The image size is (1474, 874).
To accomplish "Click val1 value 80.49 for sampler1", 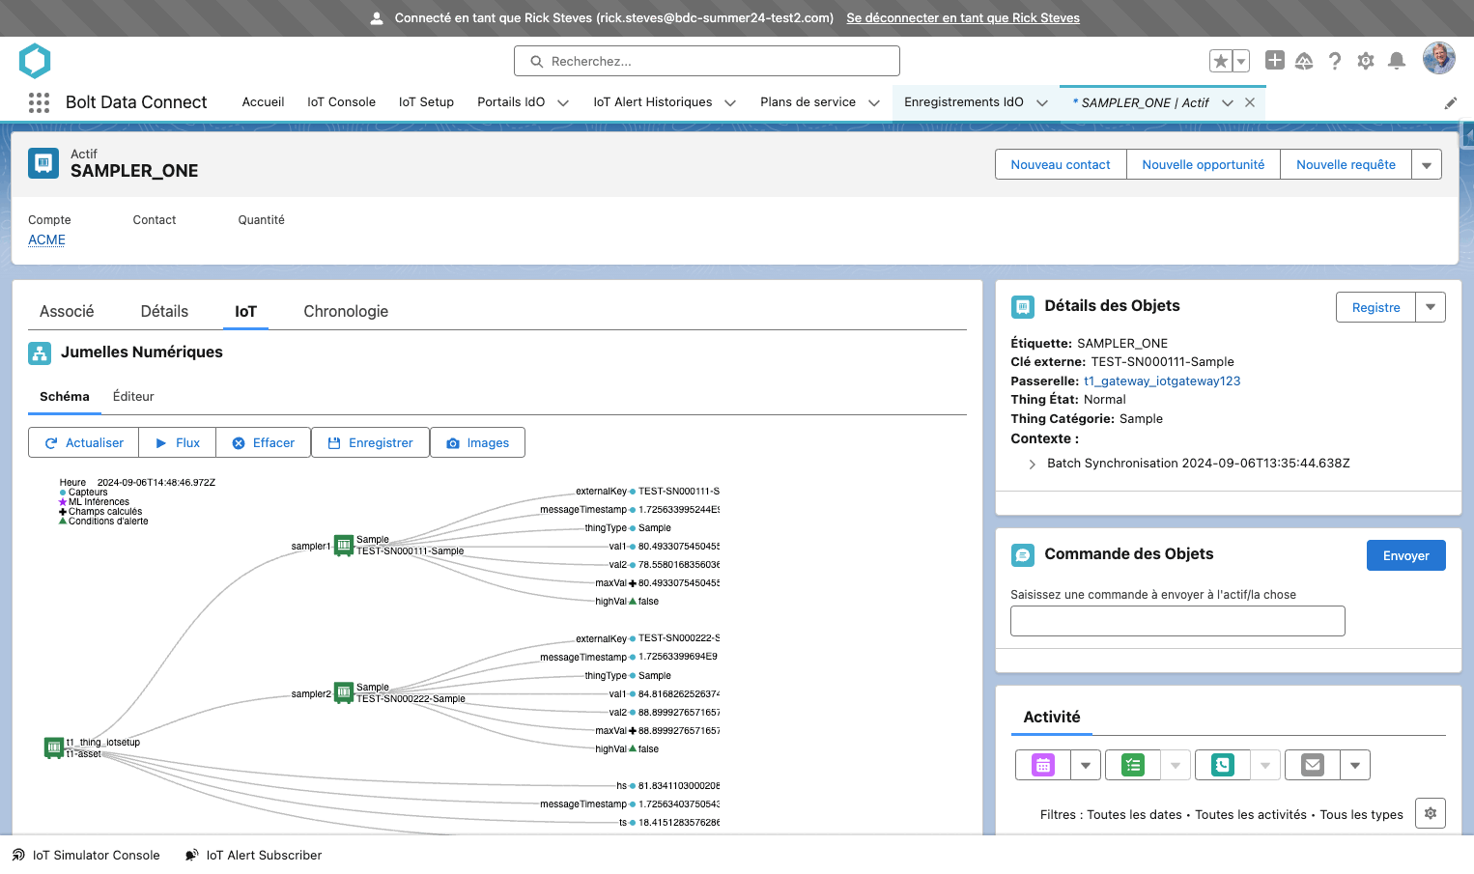I will click(679, 546).
